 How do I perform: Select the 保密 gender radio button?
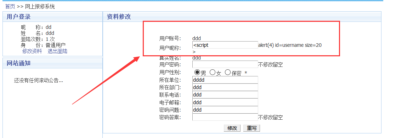tap(228, 73)
